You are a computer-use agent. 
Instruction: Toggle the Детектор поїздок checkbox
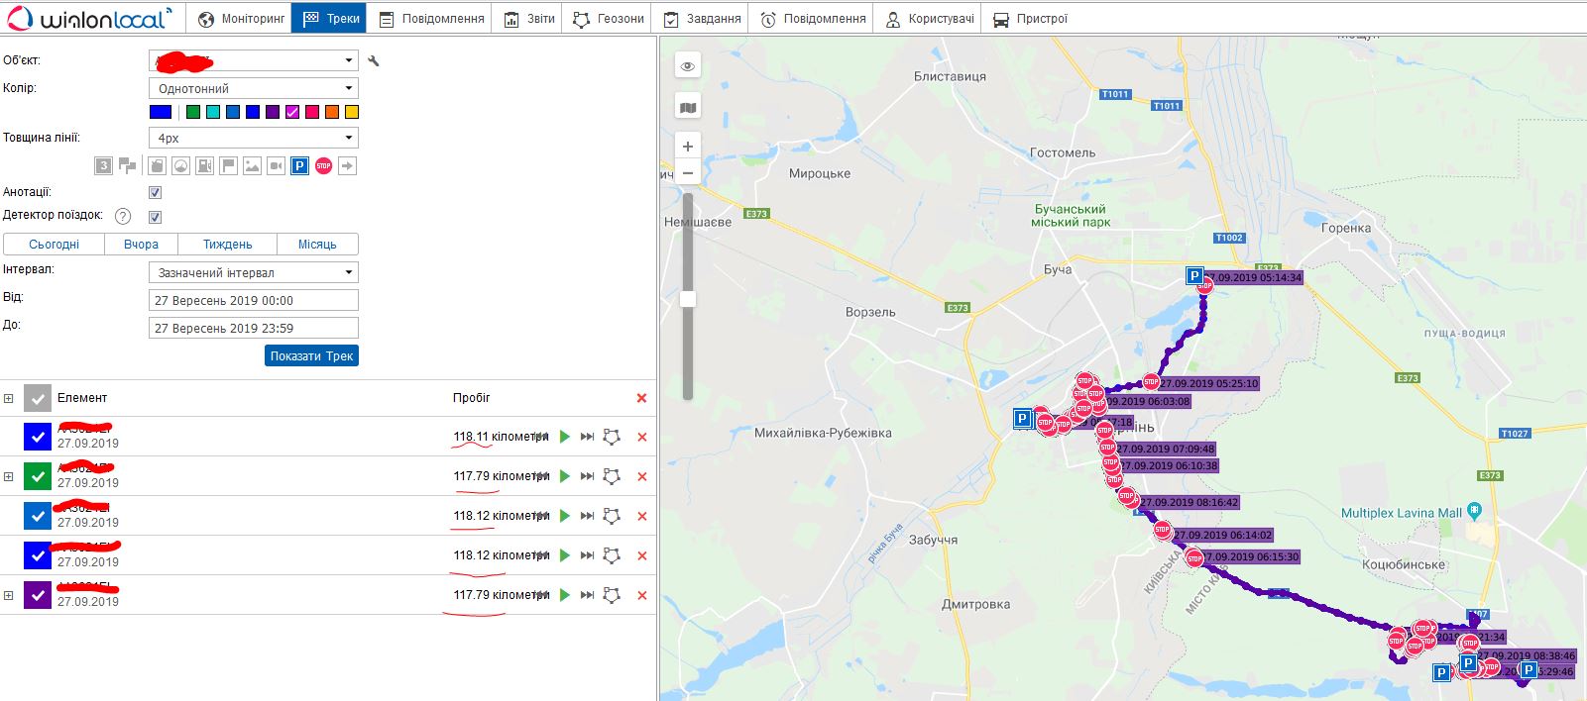(155, 217)
